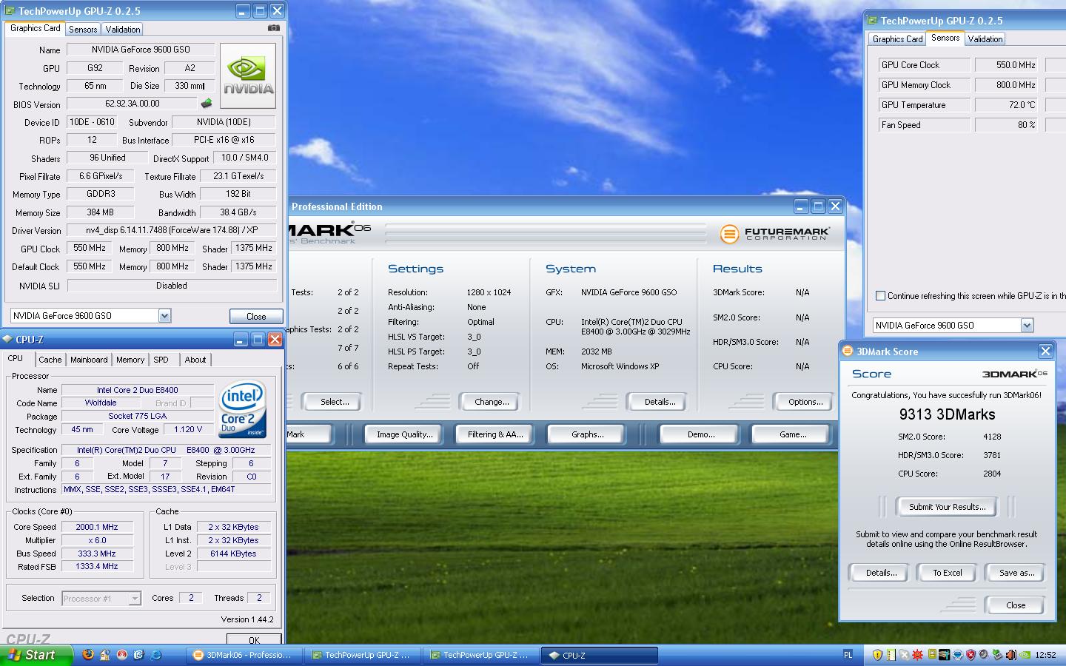The height and width of the screenshot is (666, 1066).
Task: Click the GPU Temperature value 72.0 °C
Action: (1006, 105)
